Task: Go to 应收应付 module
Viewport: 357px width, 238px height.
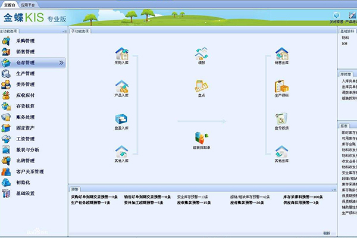Action: coord(25,95)
